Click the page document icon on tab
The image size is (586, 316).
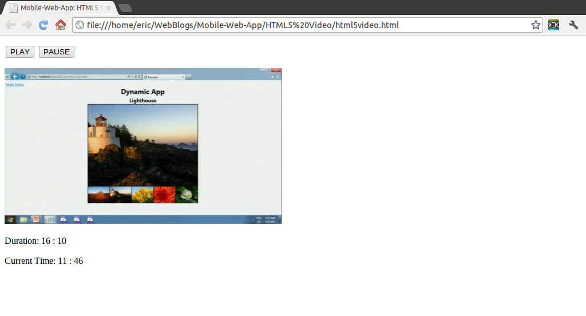point(14,8)
